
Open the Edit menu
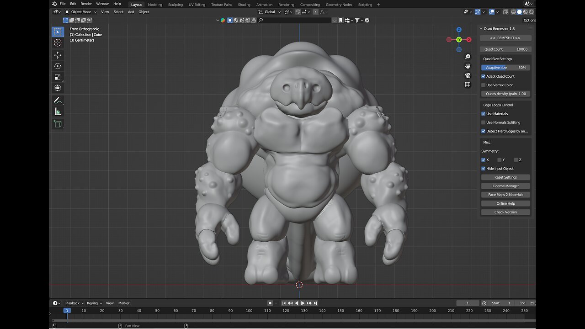pos(73,4)
